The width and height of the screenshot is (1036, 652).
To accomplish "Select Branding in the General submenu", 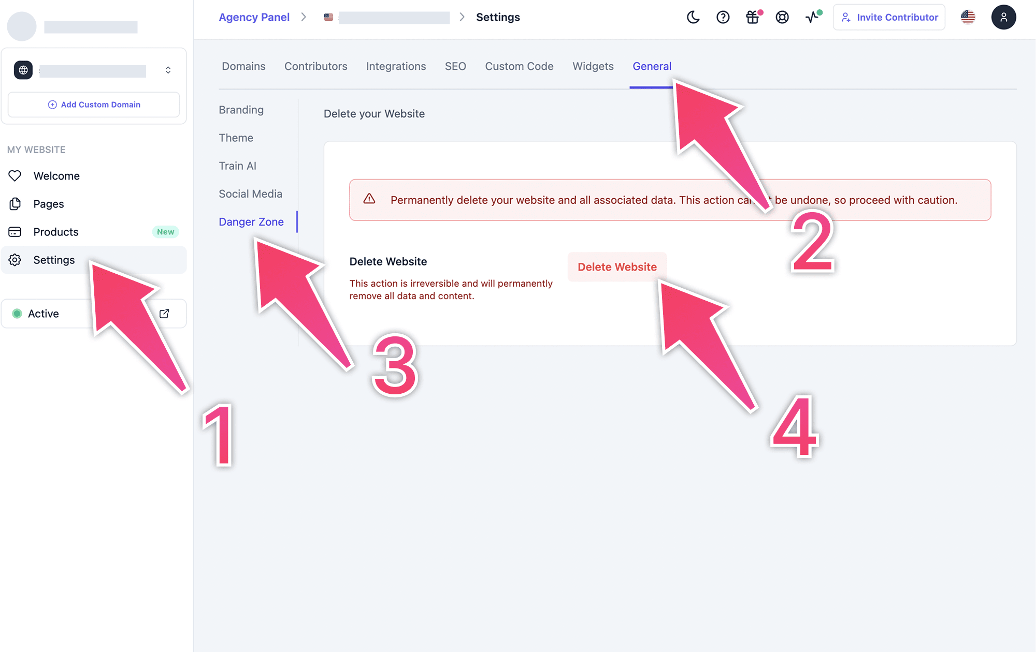I will click(241, 110).
